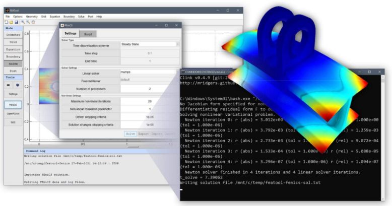Image resolution: width=392 pixels, height=206 pixels.
Task: Switch to the Script tab
Action: coord(88,34)
